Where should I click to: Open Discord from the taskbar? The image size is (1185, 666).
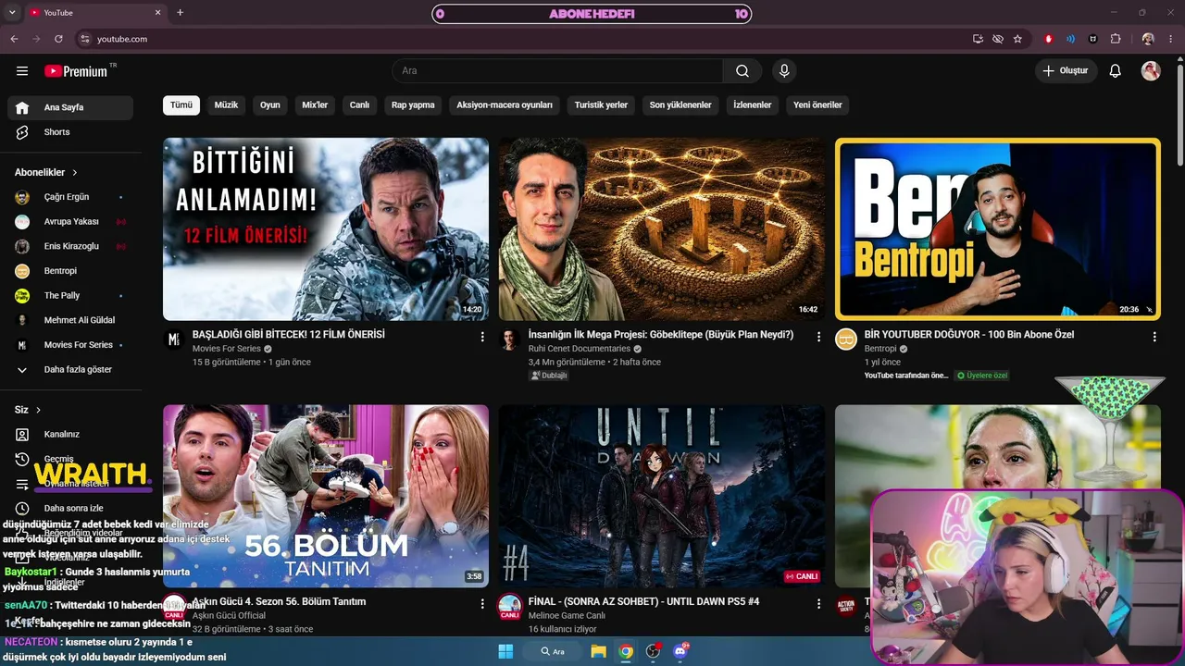coord(681,651)
